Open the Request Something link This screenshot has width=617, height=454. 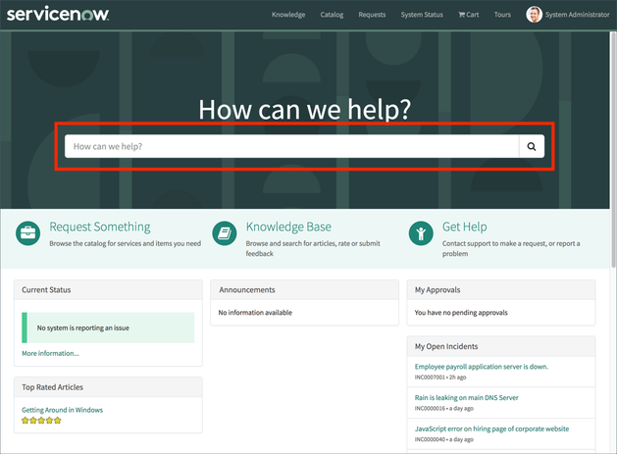99,227
